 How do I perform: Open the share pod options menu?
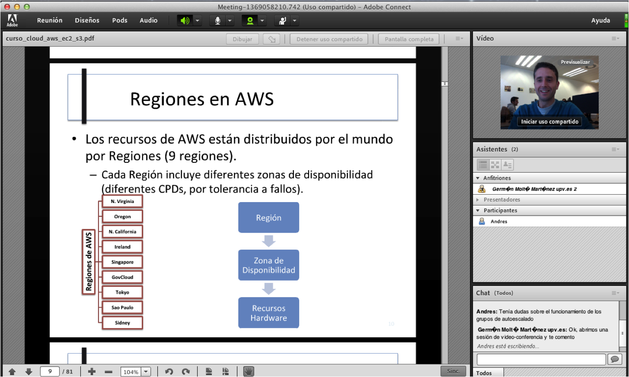[459, 38]
